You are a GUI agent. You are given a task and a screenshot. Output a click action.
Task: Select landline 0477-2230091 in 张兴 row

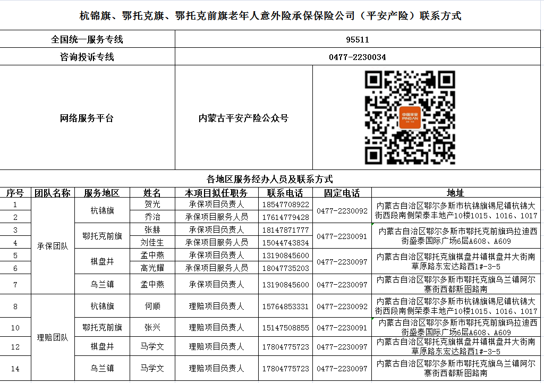point(342,328)
